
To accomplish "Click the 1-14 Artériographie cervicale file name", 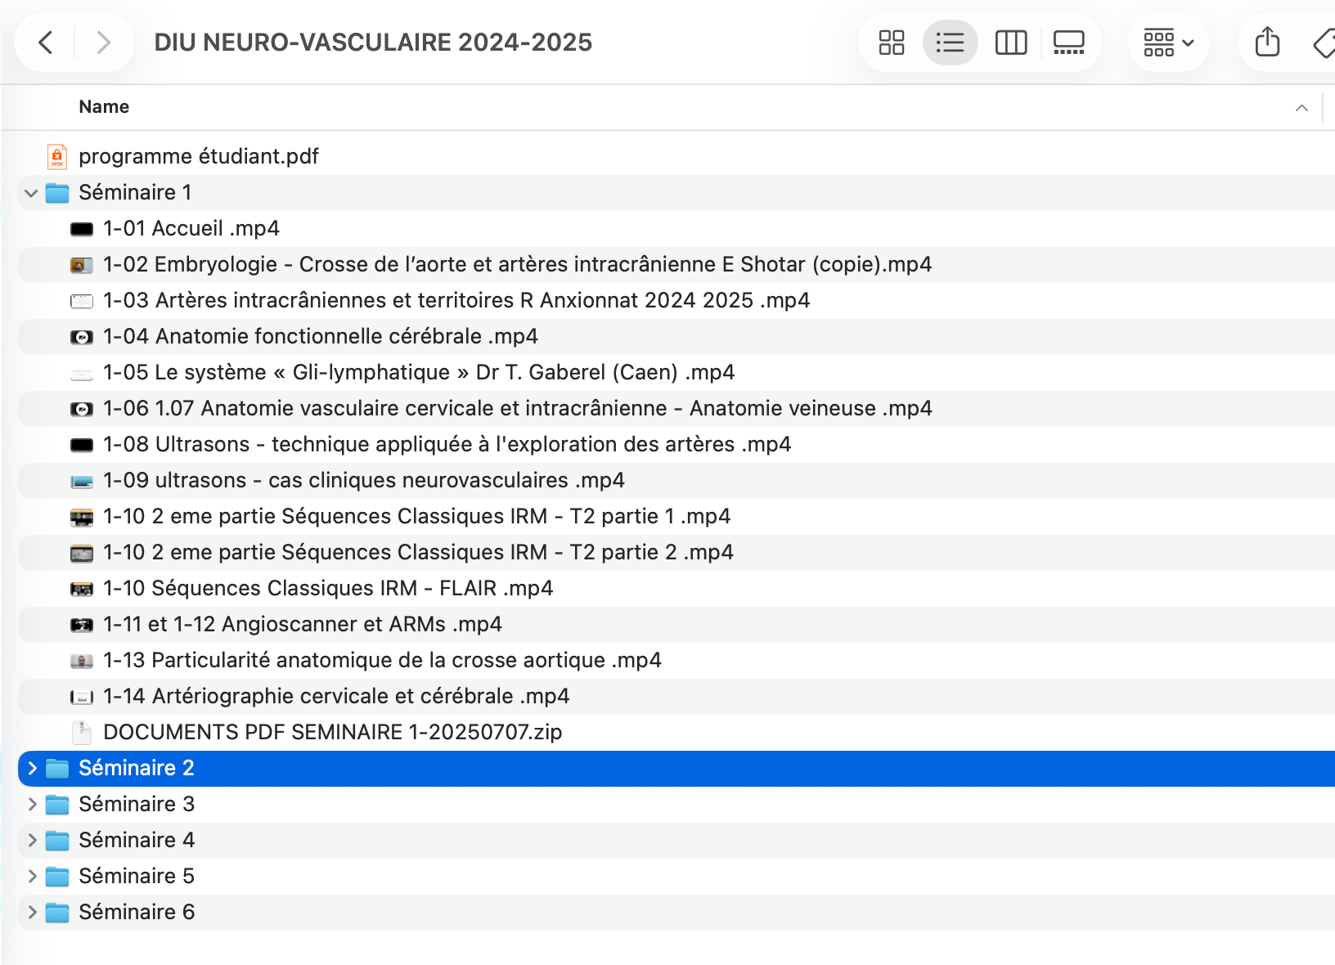I will pyautogui.click(x=336, y=696).
